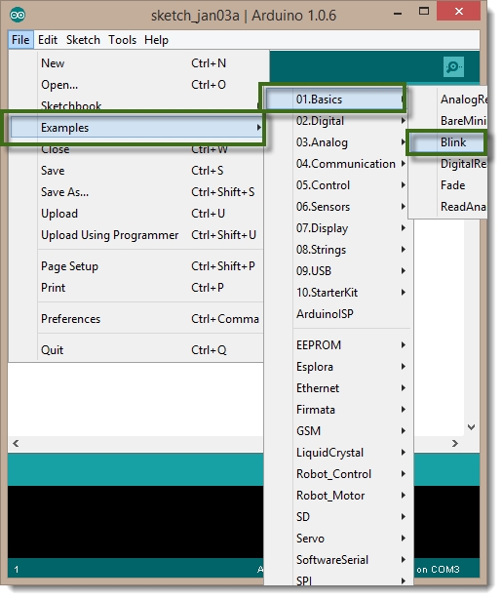Open Preferences from the File menu

point(136,319)
